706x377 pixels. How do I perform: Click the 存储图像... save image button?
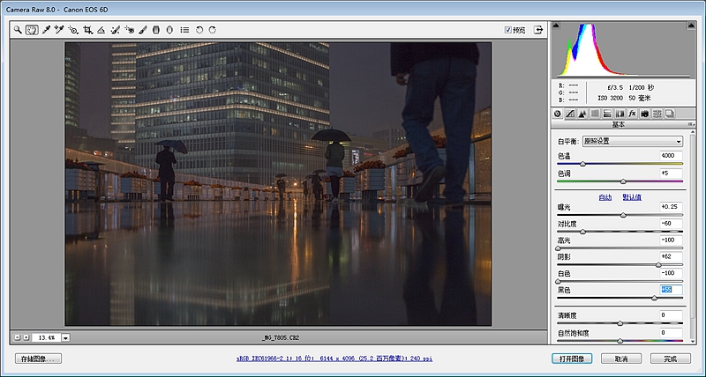tap(38, 359)
